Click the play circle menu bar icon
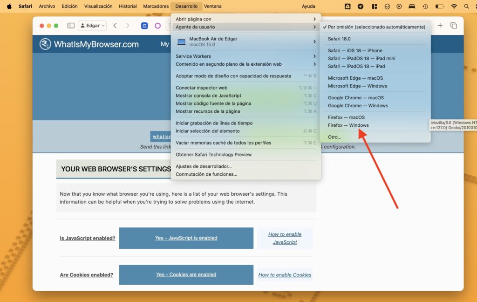 [x=399, y=6]
